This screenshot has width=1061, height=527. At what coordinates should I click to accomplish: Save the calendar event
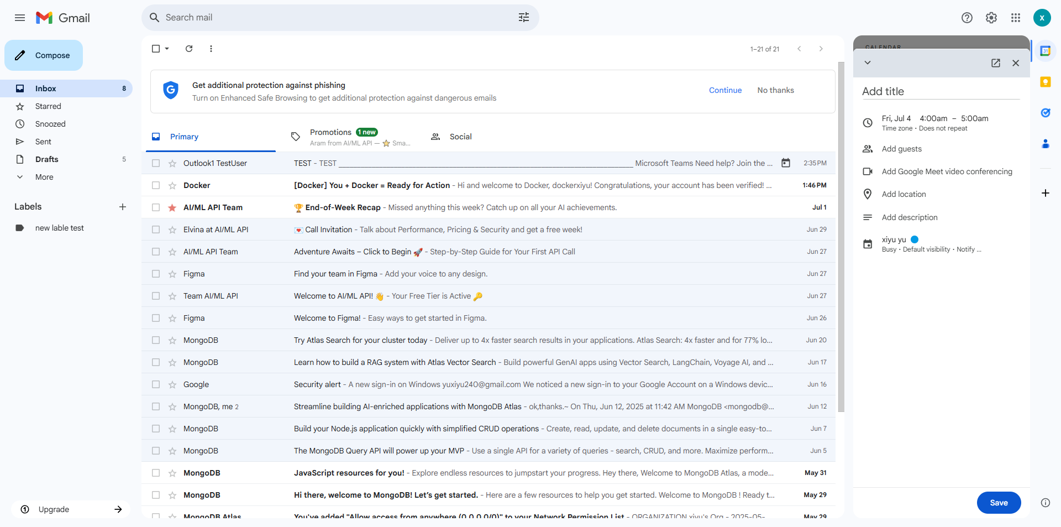pyautogui.click(x=999, y=503)
